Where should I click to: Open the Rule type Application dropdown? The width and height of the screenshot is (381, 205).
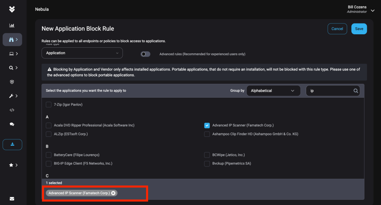(x=82, y=53)
